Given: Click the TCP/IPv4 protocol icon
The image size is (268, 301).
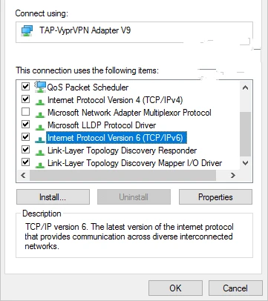Looking at the screenshot, I should (40, 102).
